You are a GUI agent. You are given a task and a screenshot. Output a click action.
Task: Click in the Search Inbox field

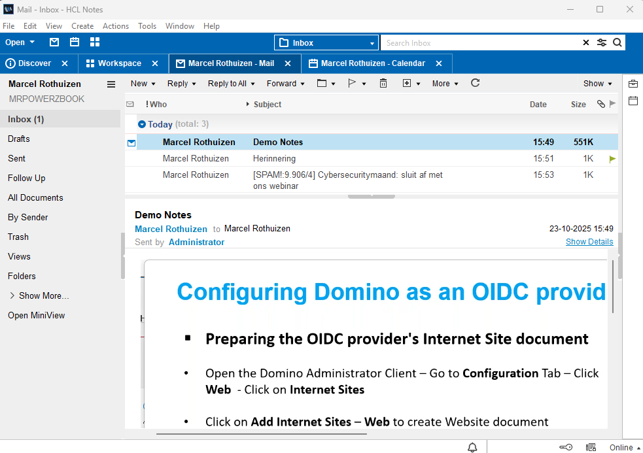pyautogui.click(x=479, y=42)
